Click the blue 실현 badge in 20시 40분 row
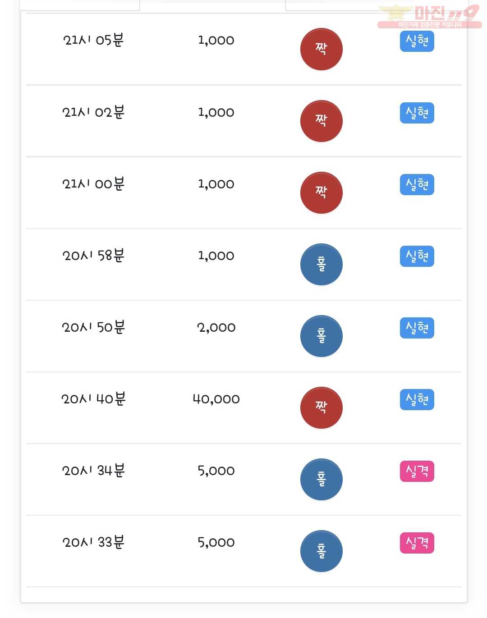 coord(417,399)
